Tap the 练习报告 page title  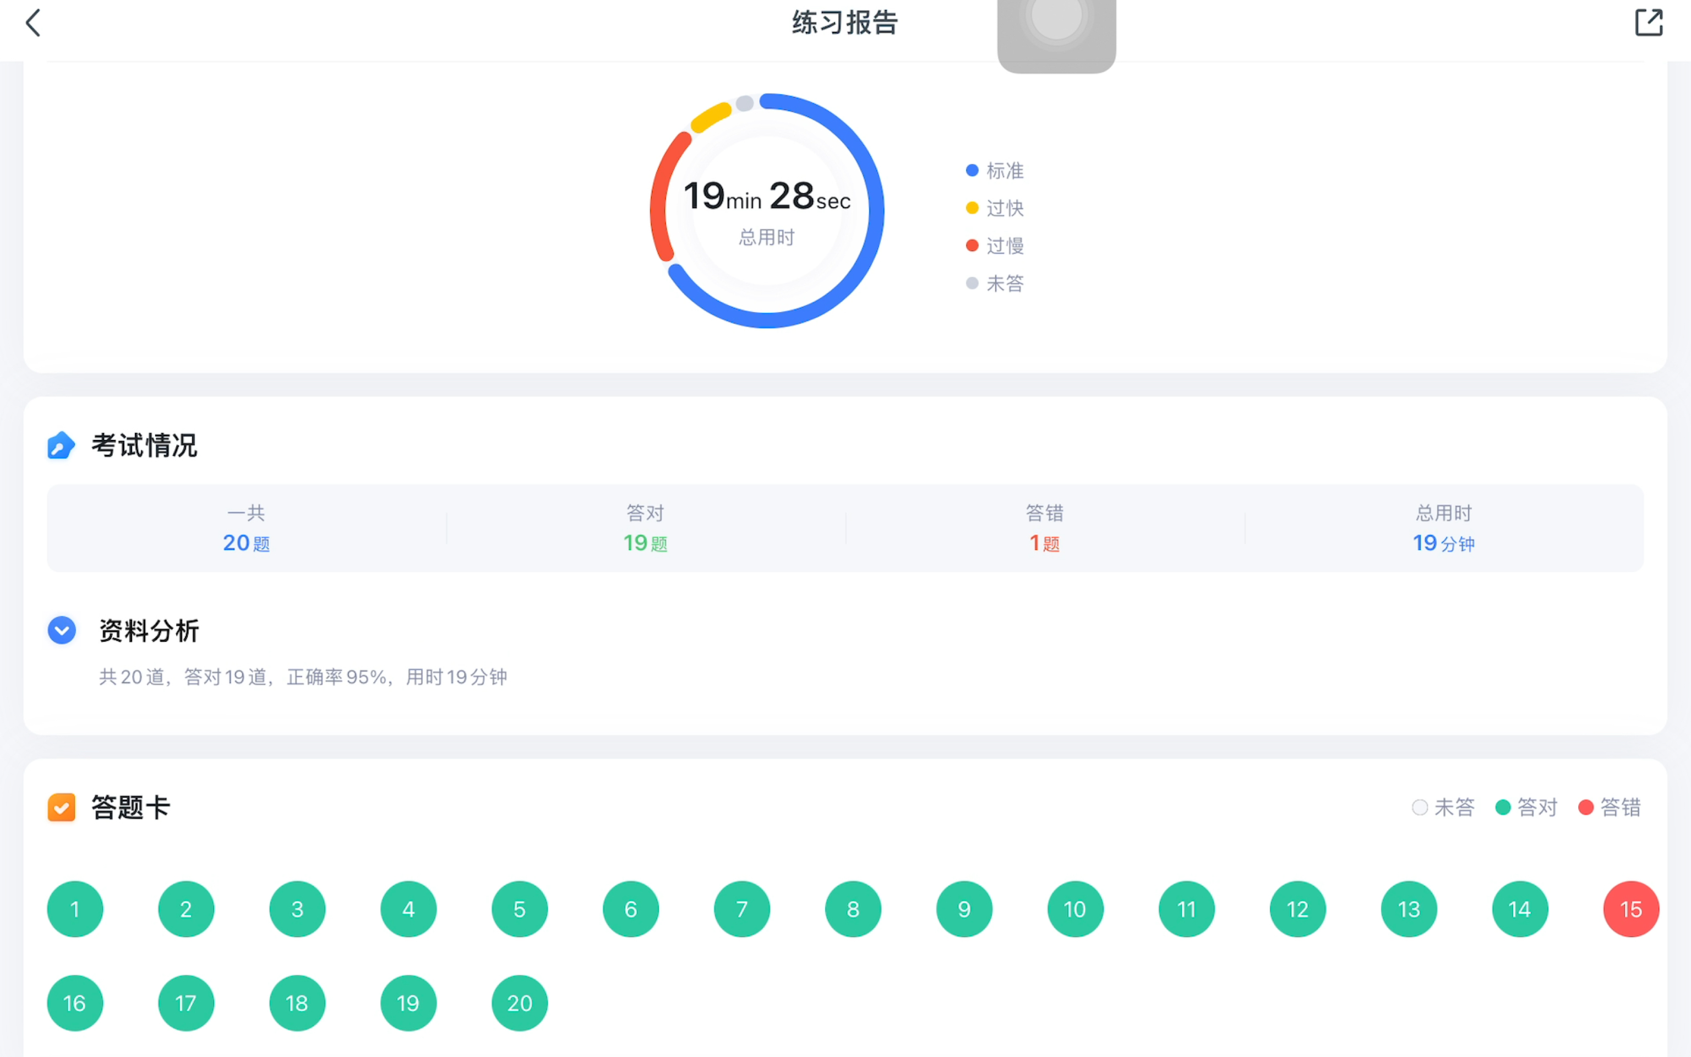click(x=845, y=23)
